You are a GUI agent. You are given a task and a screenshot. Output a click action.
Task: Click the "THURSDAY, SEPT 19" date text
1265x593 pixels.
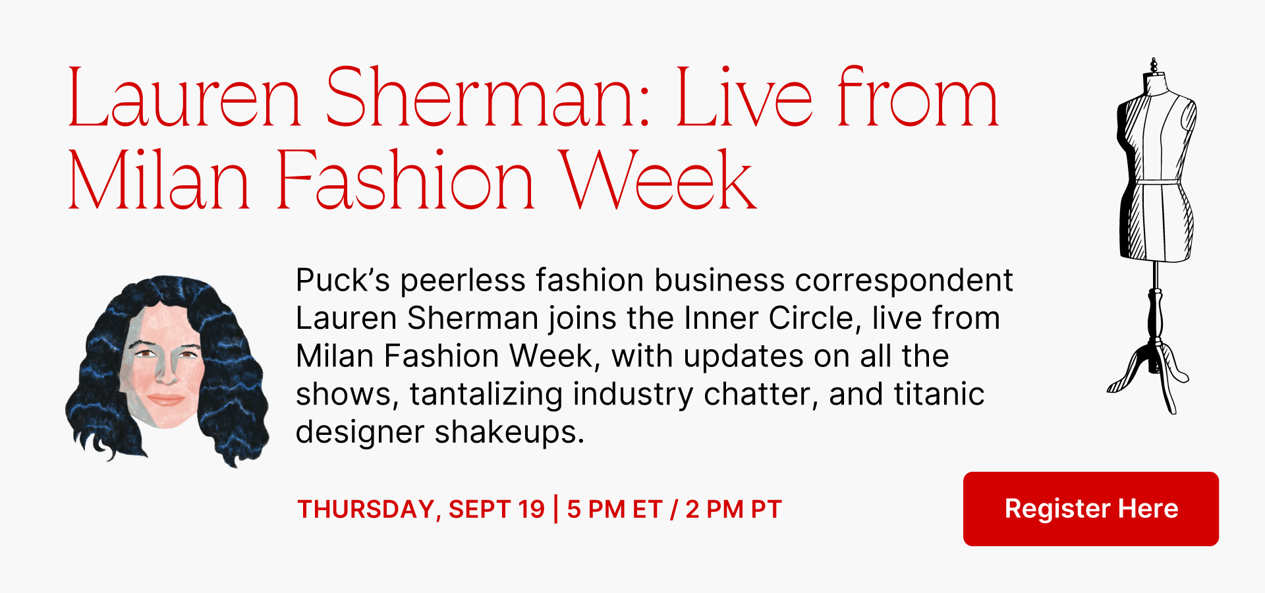pos(422,509)
